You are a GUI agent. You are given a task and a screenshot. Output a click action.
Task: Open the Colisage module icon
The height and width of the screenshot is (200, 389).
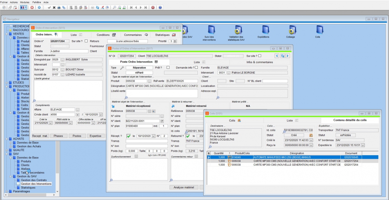click(291, 31)
